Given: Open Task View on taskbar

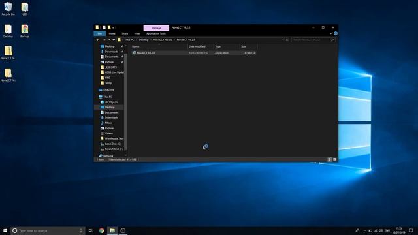Looking at the screenshot, I should point(91,230).
